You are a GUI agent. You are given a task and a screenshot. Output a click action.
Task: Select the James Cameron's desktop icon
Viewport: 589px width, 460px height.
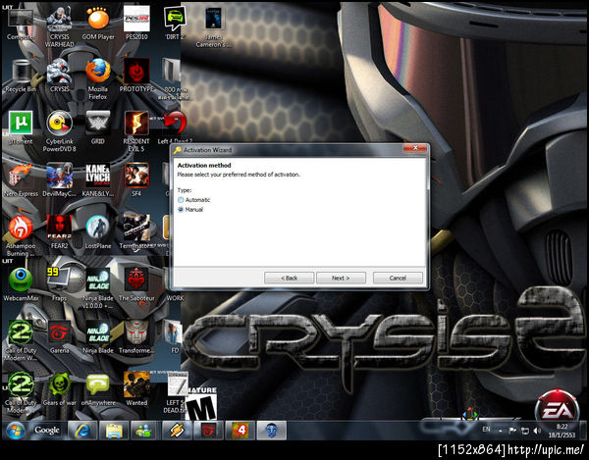coord(213,27)
